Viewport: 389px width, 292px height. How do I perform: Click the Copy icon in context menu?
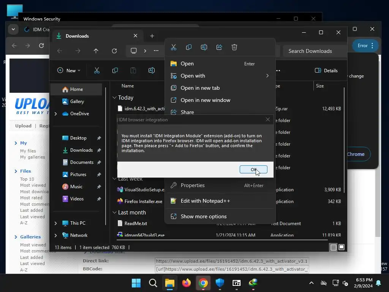click(x=188, y=47)
